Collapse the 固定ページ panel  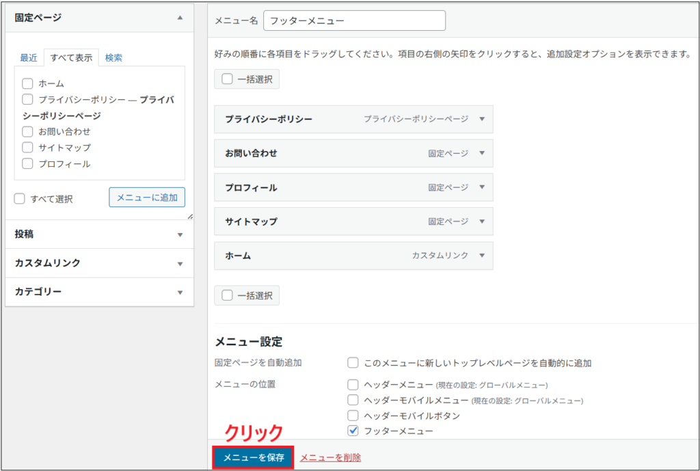click(181, 16)
